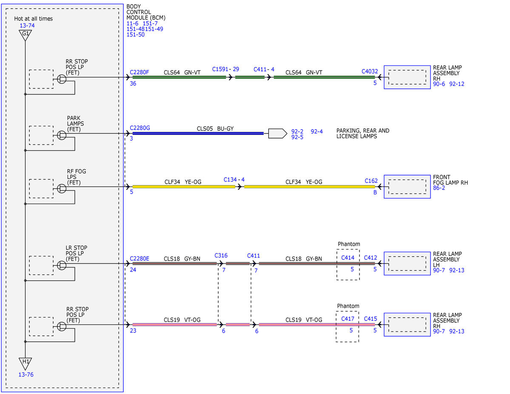Open page reference 13-76 link
510x394 pixels.
coord(26,374)
